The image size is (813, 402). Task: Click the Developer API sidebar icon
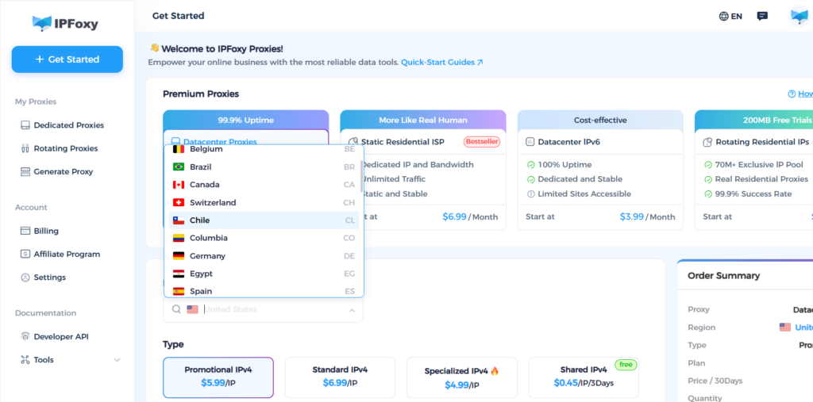(25, 337)
